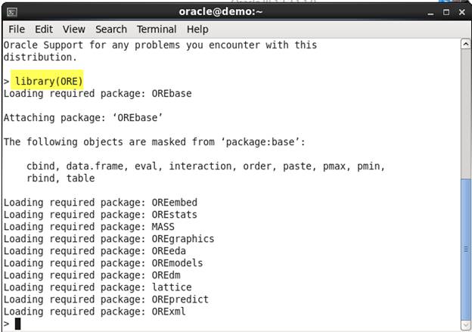The image size is (472, 332).
Task: Click the cursor at the last prompt
Action: [18, 324]
